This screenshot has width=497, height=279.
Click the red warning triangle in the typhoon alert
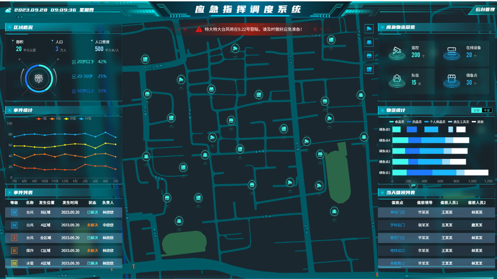pos(199,29)
